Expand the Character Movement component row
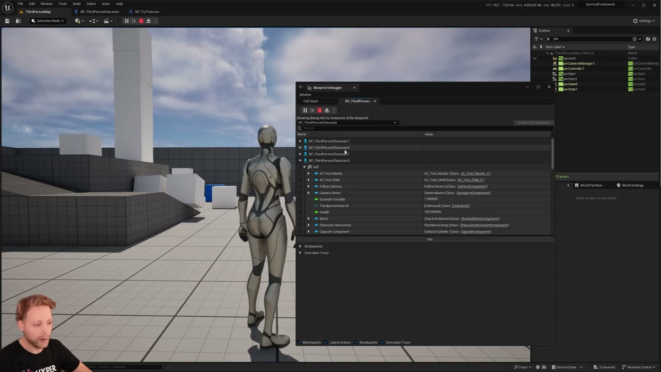The height and width of the screenshot is (372, 661). 308,225
